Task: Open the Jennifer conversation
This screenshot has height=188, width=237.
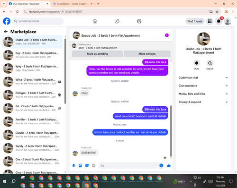Action: [x=32, y=121]
